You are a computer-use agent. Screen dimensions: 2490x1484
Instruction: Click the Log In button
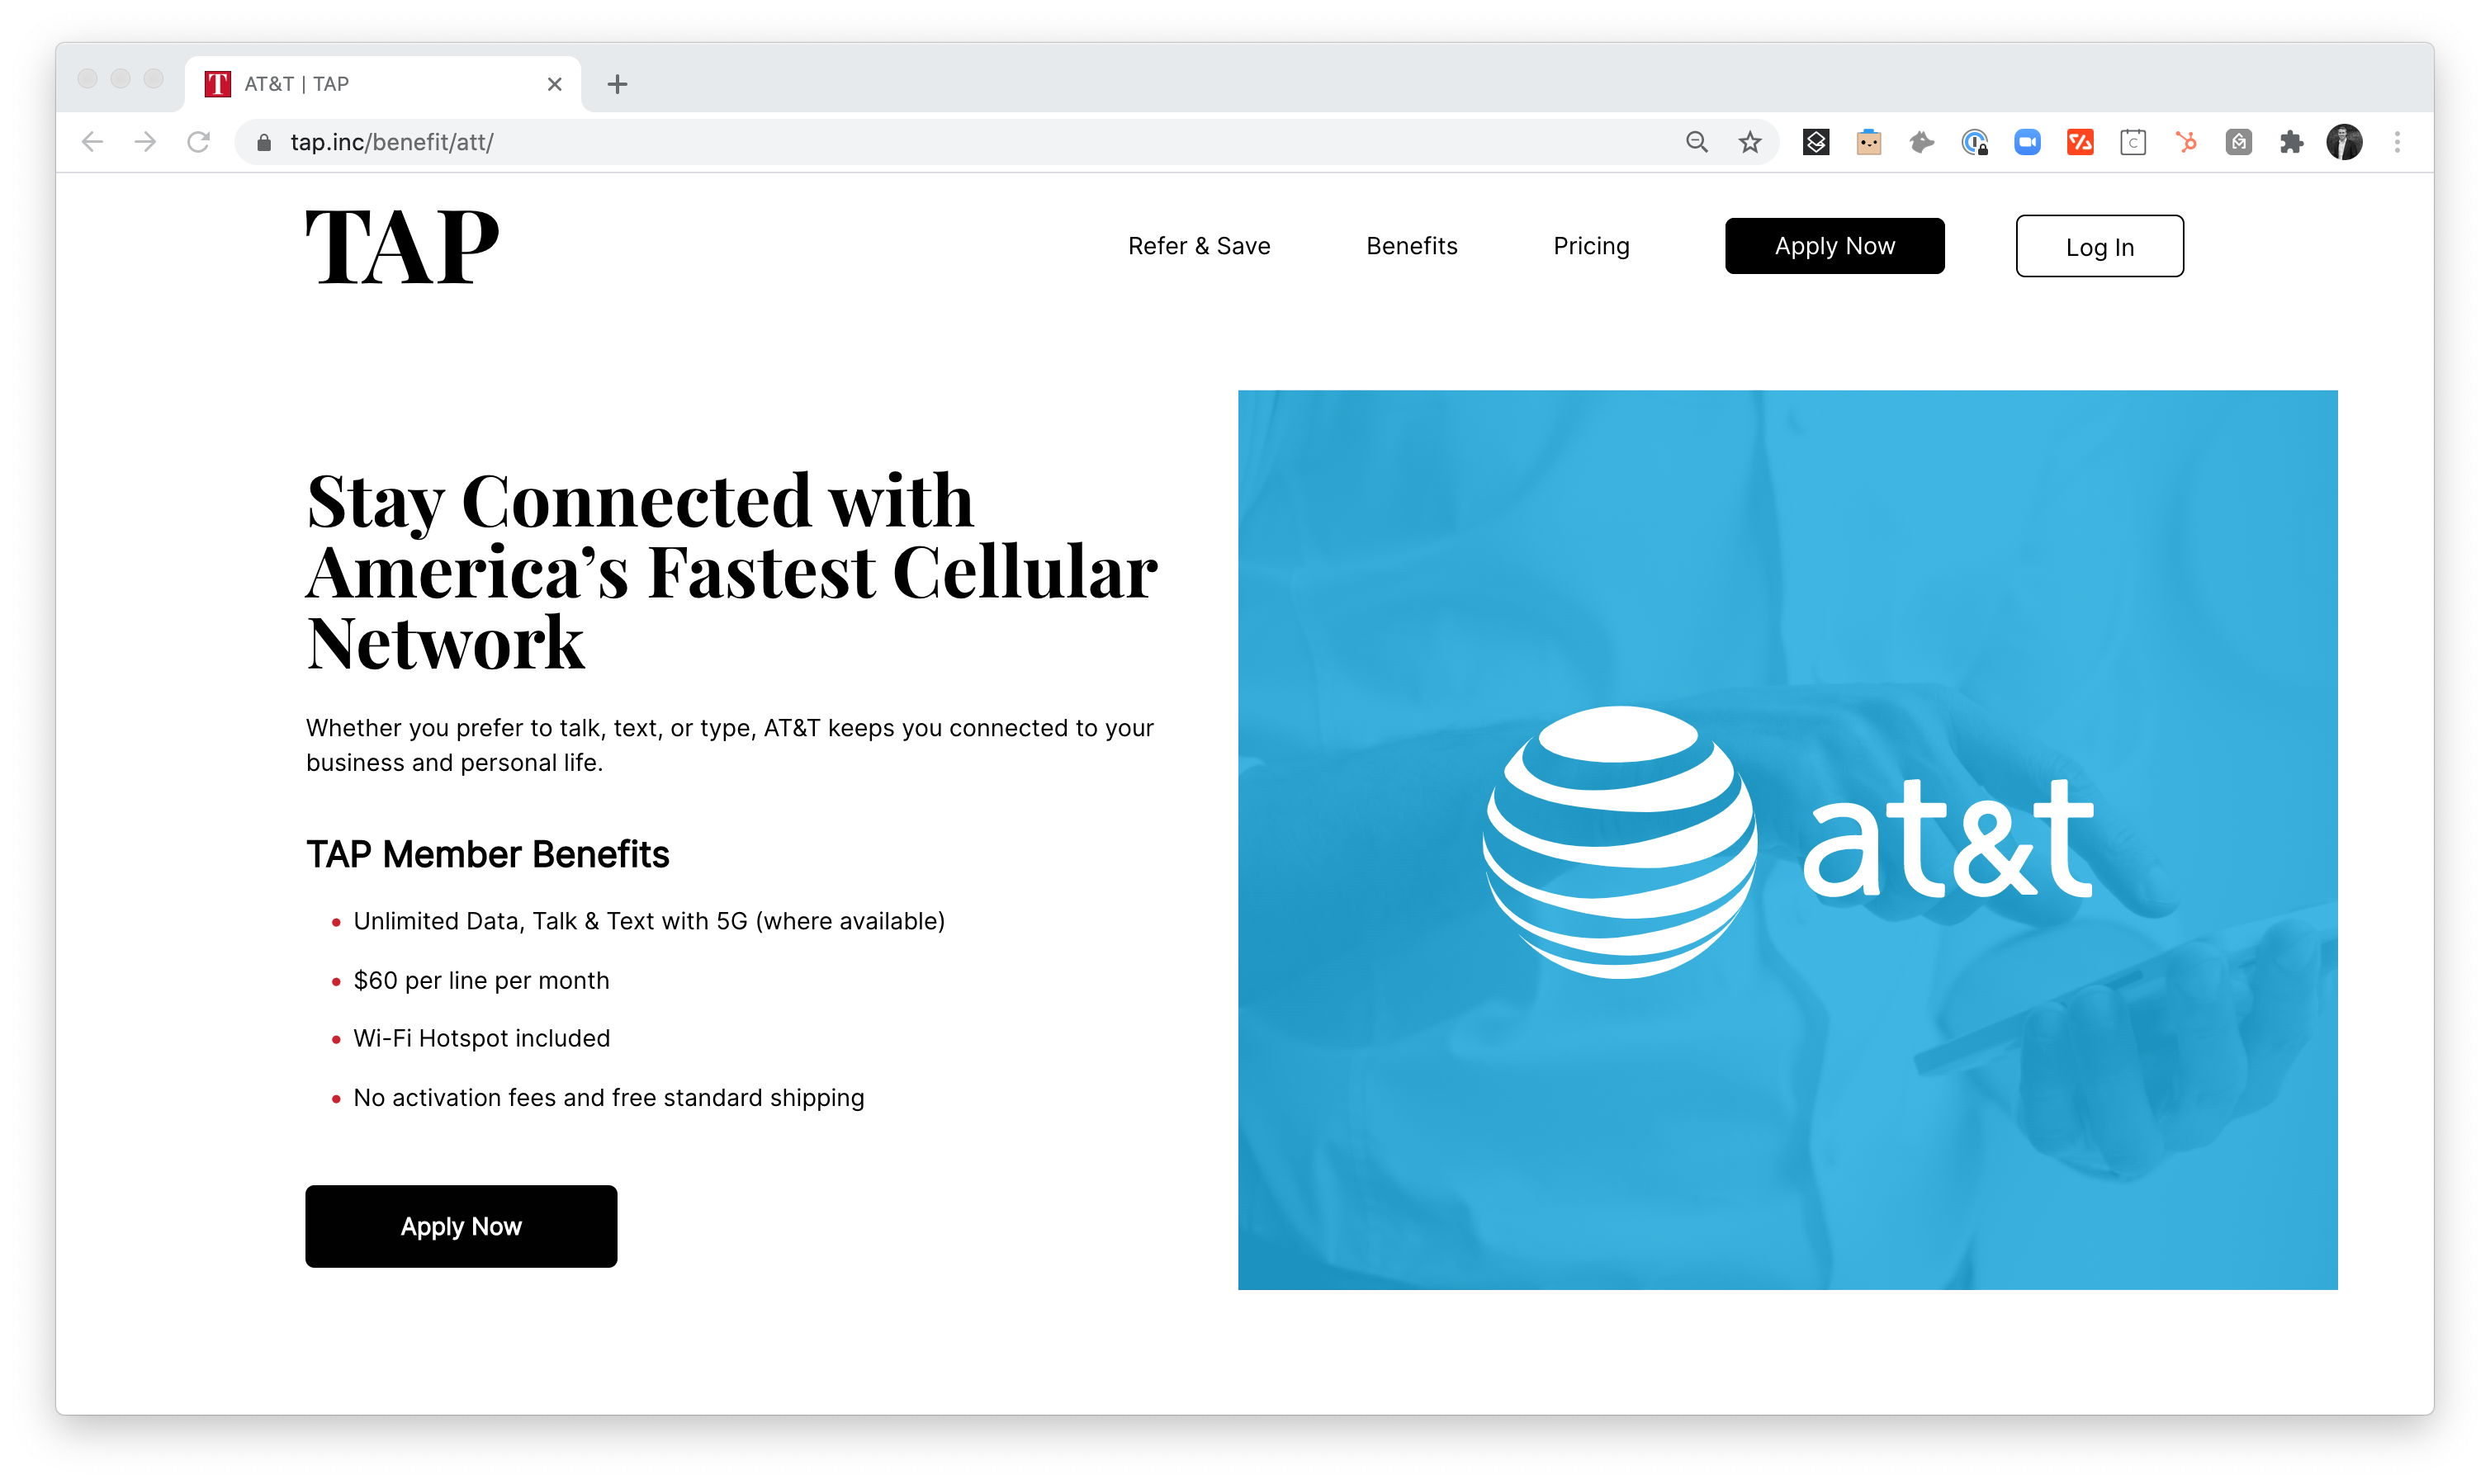pos(2099,246)
